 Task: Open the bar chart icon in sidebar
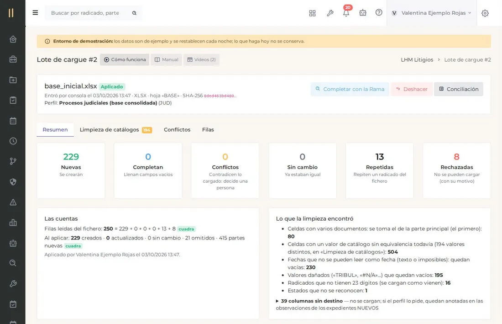pos(13,223)
